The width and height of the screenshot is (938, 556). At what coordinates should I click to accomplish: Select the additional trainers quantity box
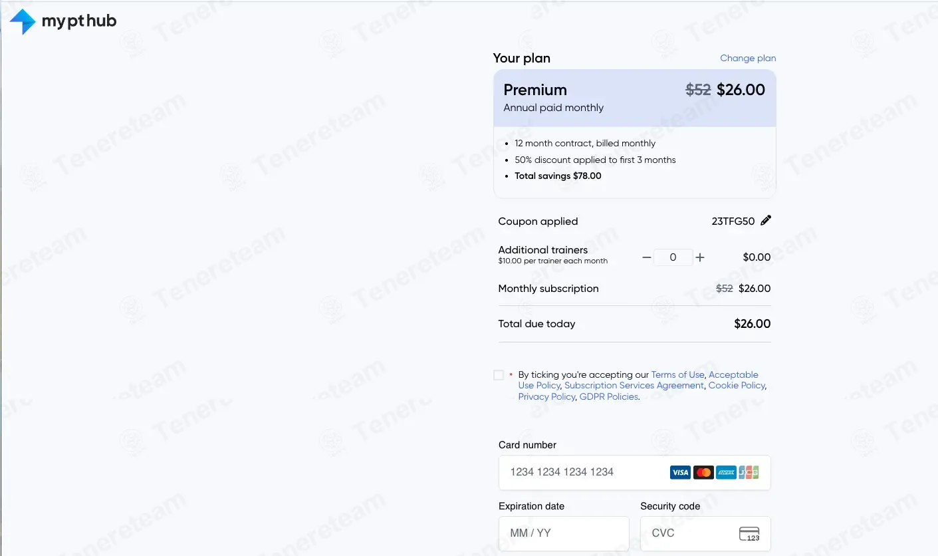tap(673, 257)
